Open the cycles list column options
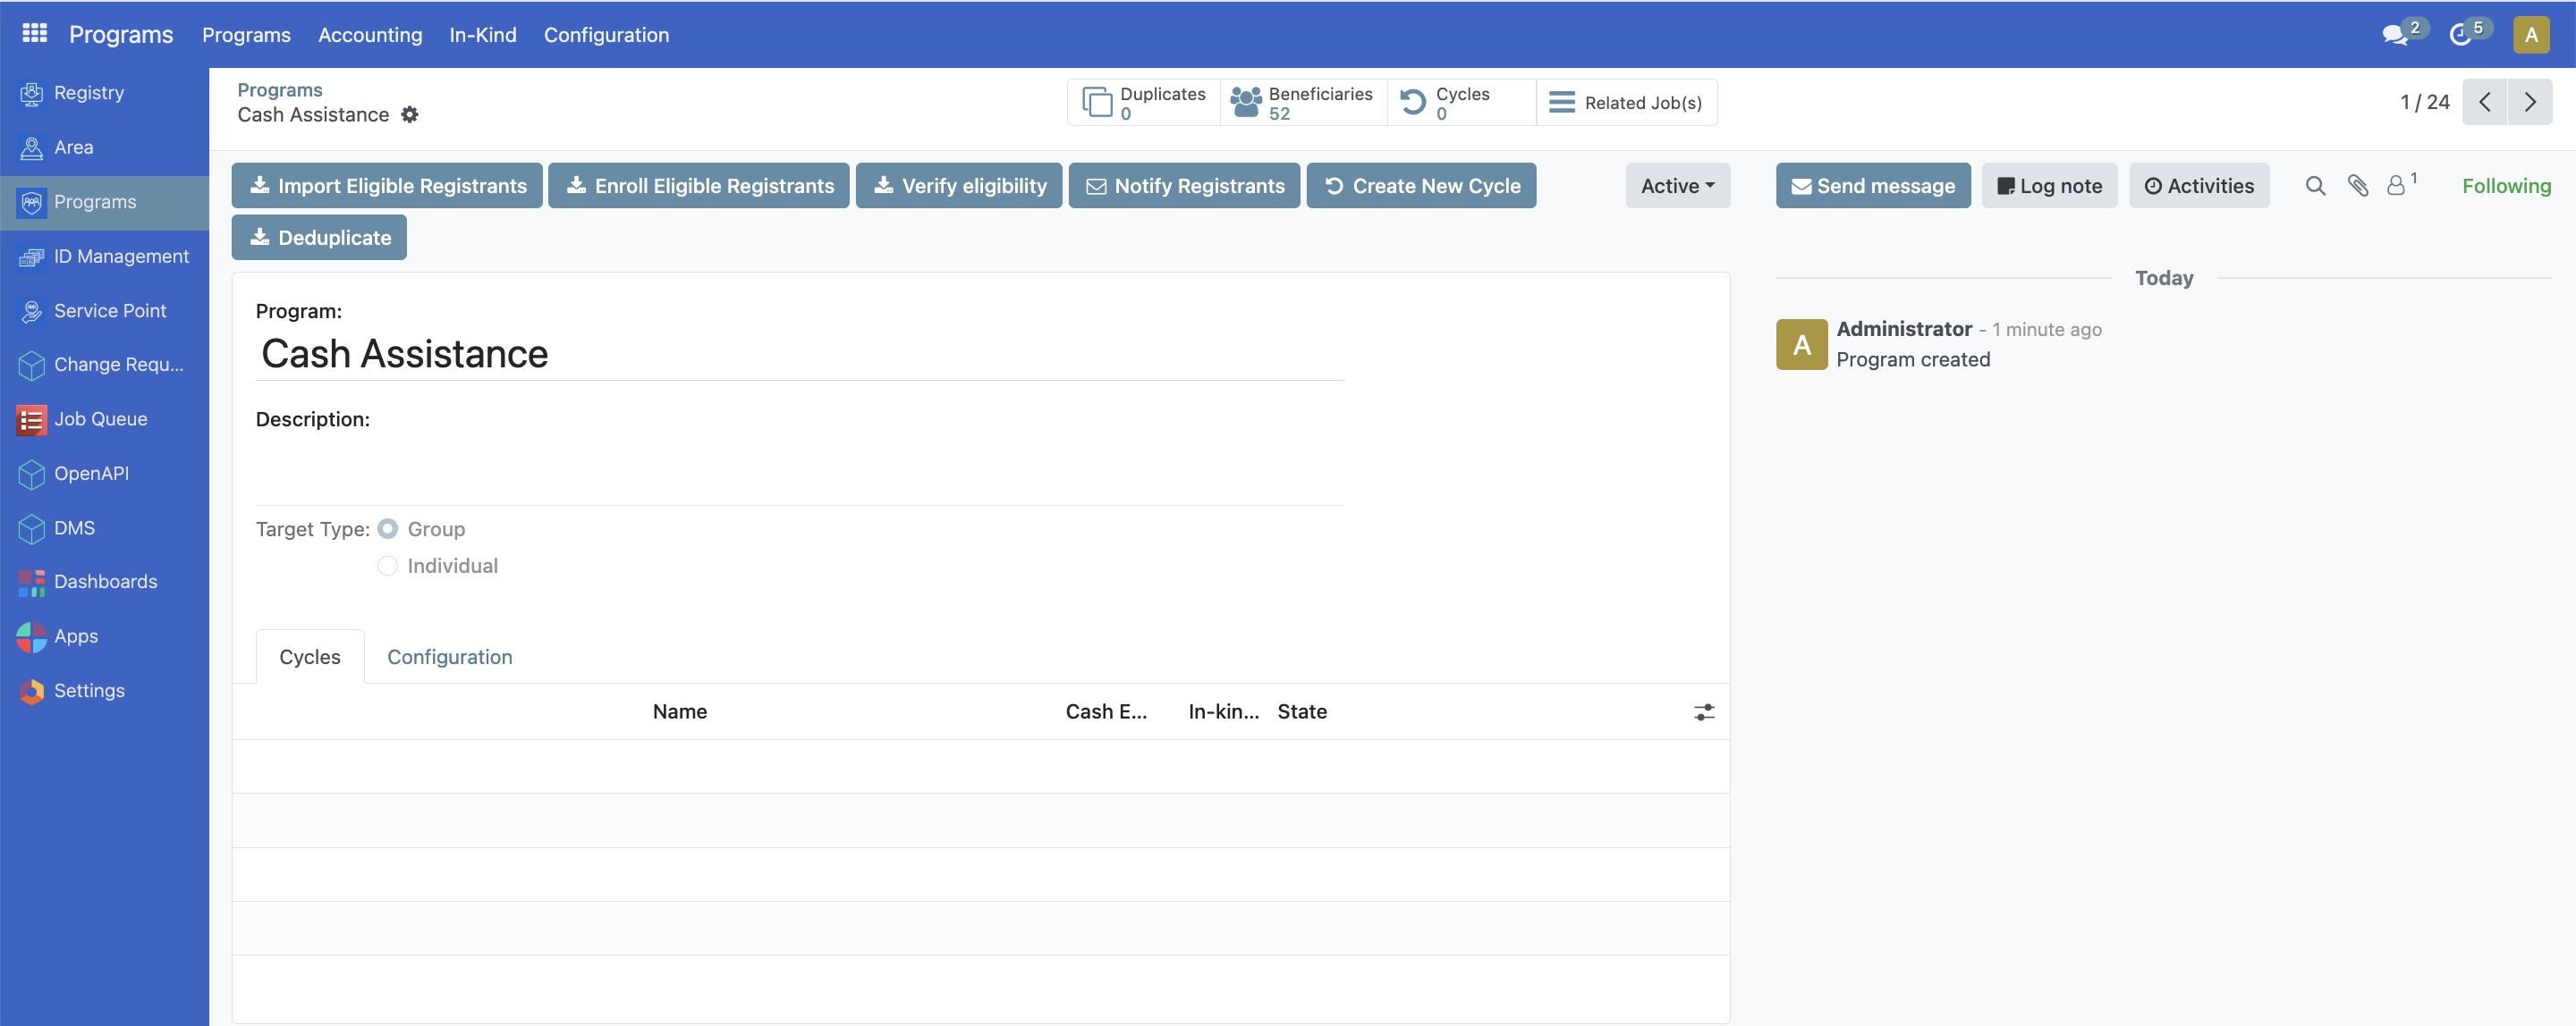Viewport: 2576px width, 1026px height. click(1704, 711)
